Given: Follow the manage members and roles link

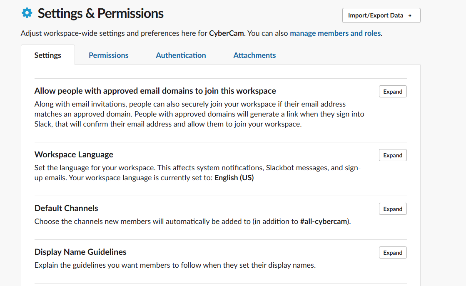Looking at the screenshot, I should [335, 33].
